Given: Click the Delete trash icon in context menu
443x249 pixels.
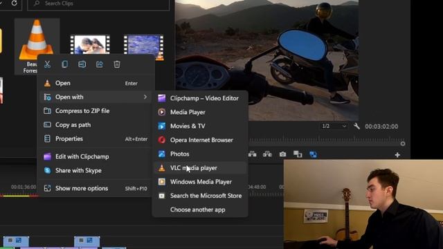Looking at the screenshot, I should (117, 64).
